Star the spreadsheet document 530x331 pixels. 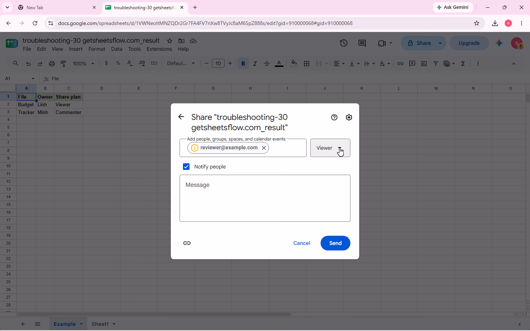[x=170, y=40]
